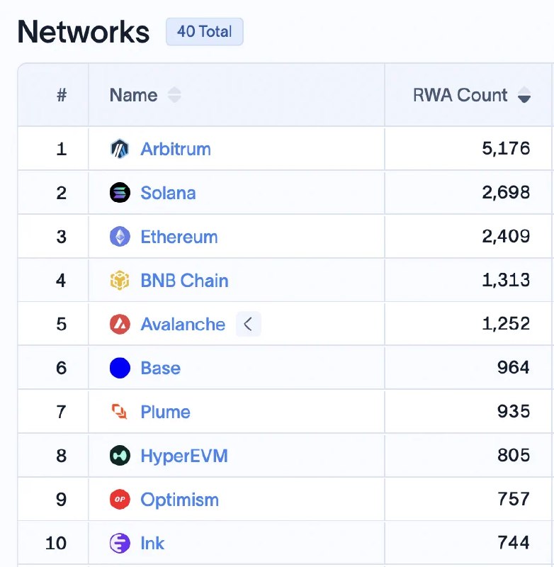554x567 pixels.
Task: Open the HyperEVM network link
Action: [x=184, y=456]
